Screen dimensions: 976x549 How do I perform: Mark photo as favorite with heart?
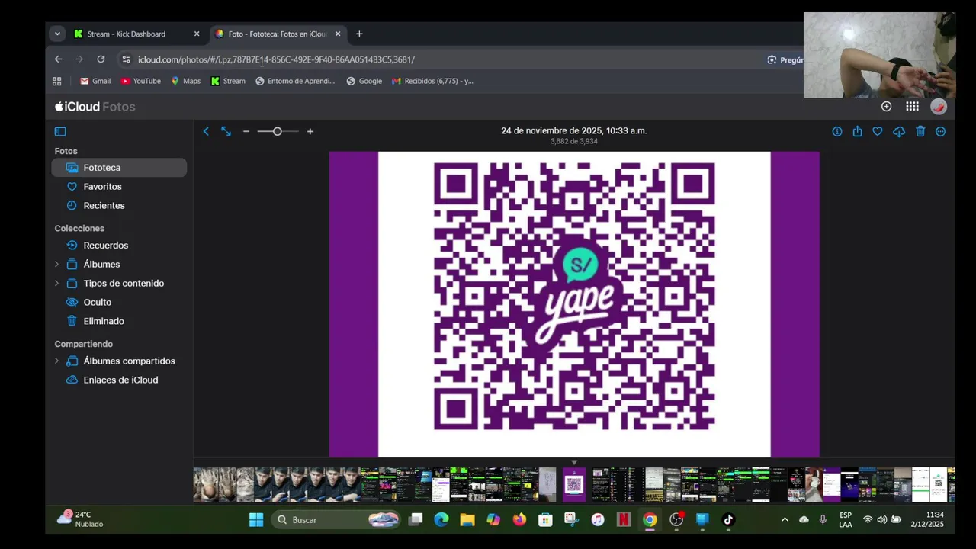[878, 131]
